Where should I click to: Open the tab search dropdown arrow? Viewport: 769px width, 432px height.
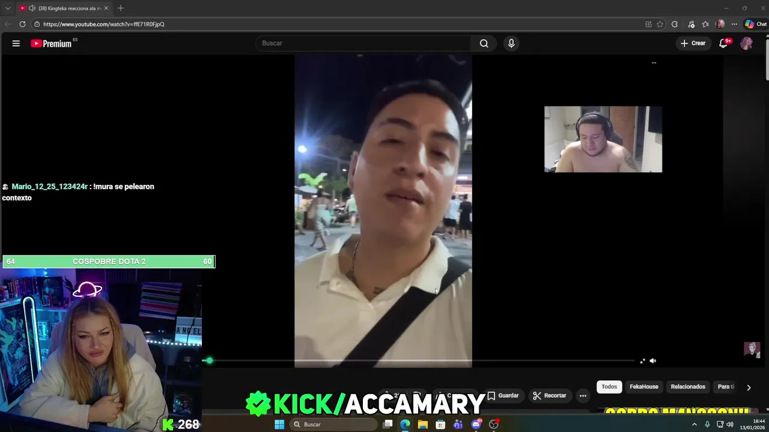8,8
